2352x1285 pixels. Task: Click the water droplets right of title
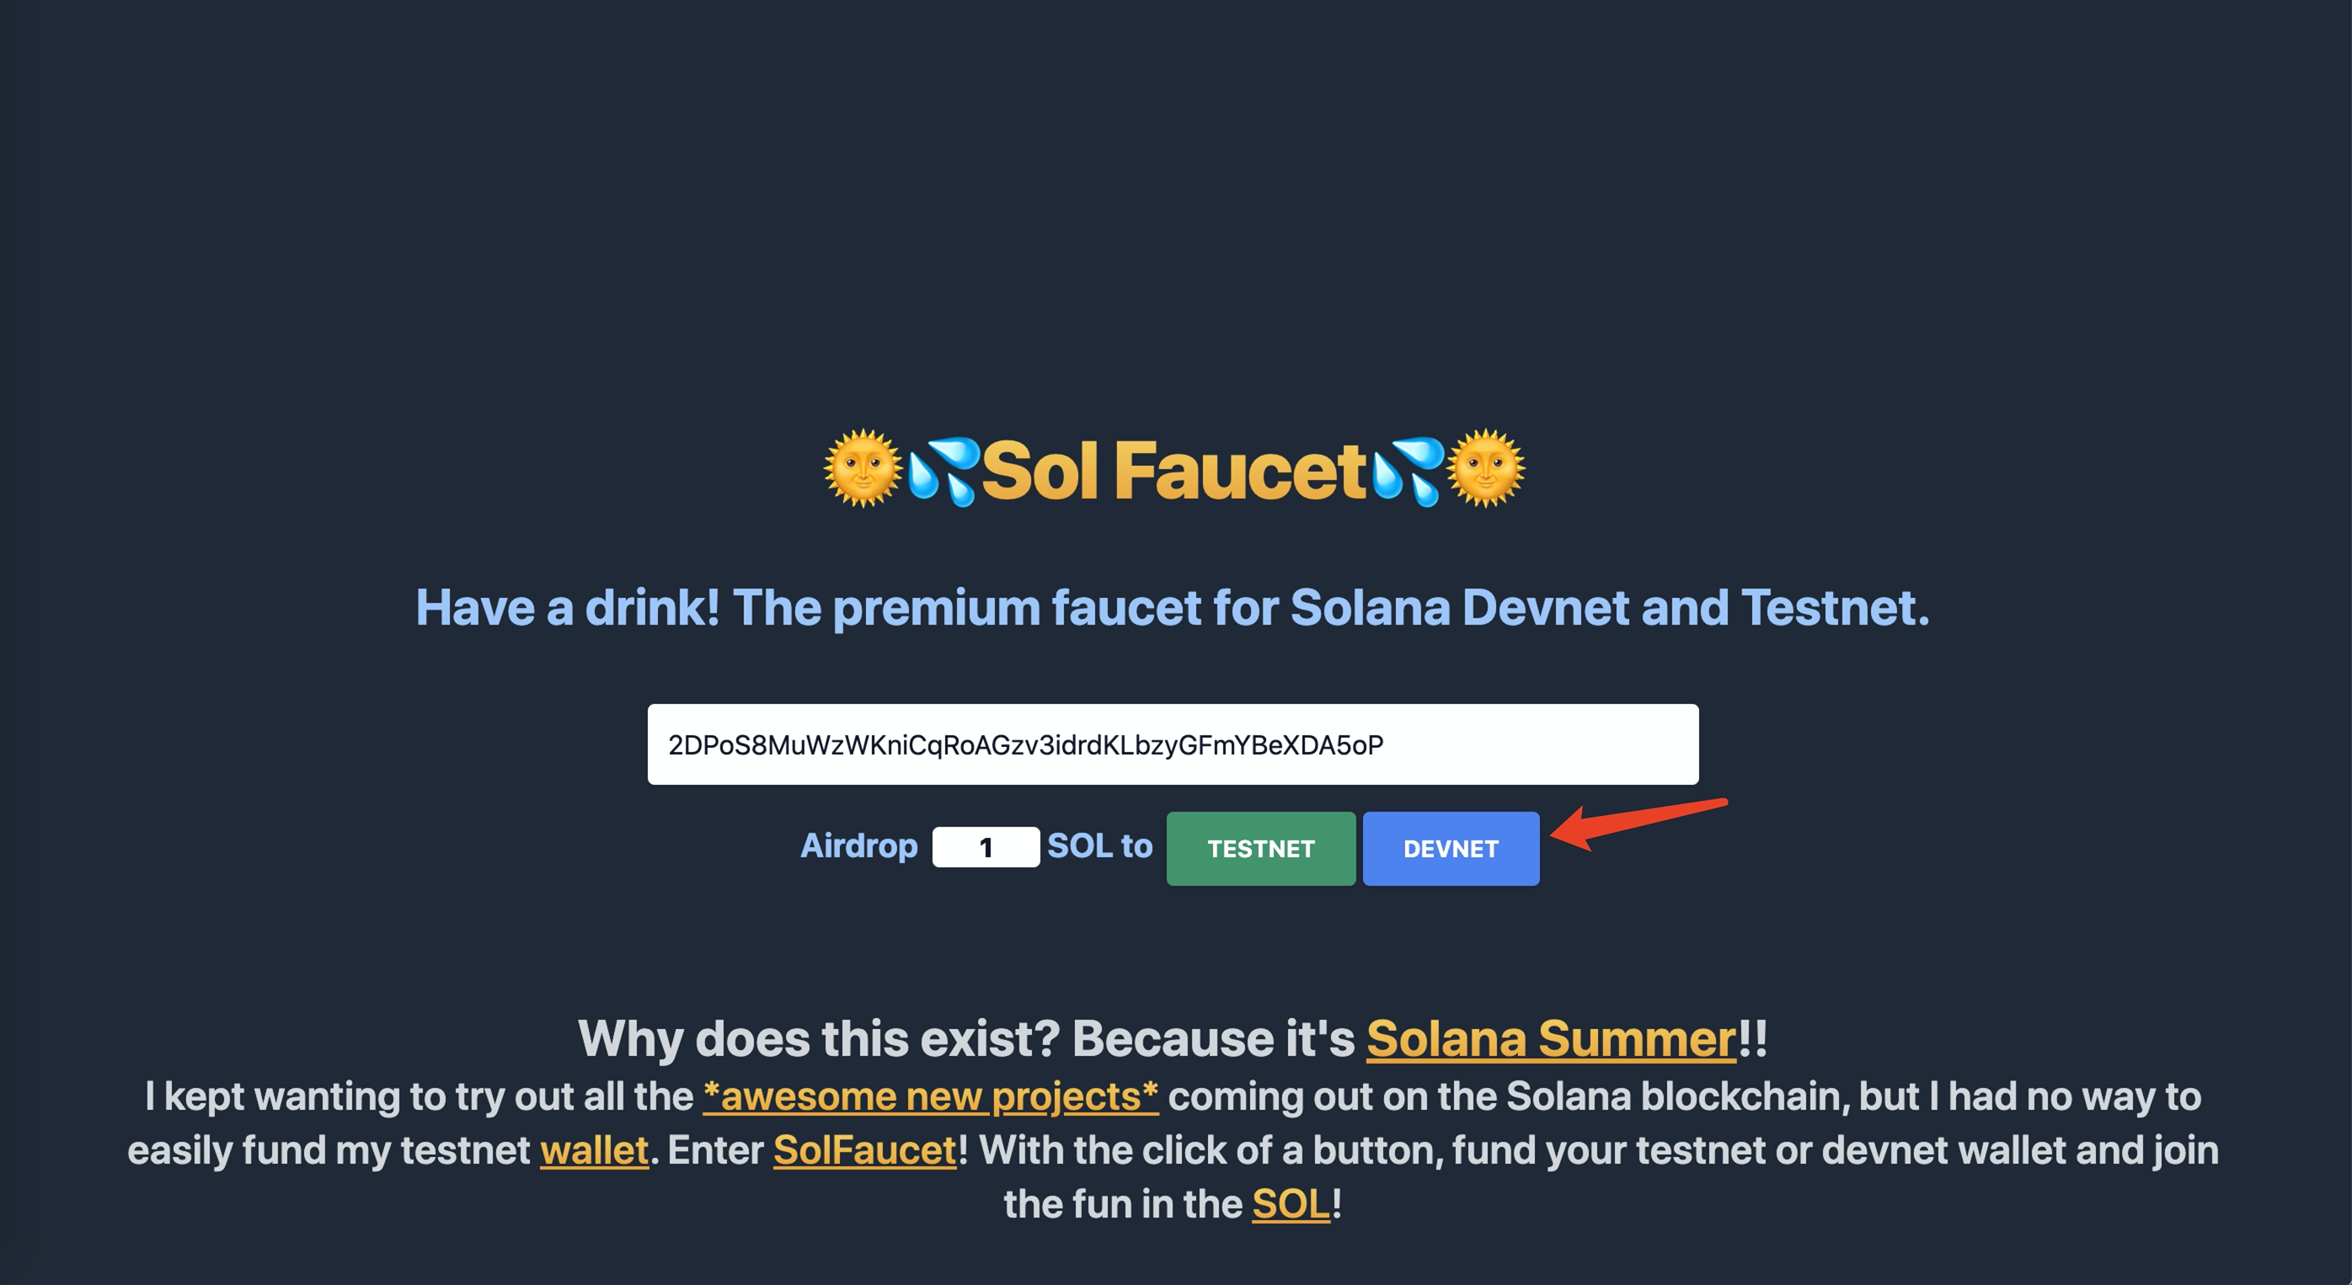point(1406,471)
